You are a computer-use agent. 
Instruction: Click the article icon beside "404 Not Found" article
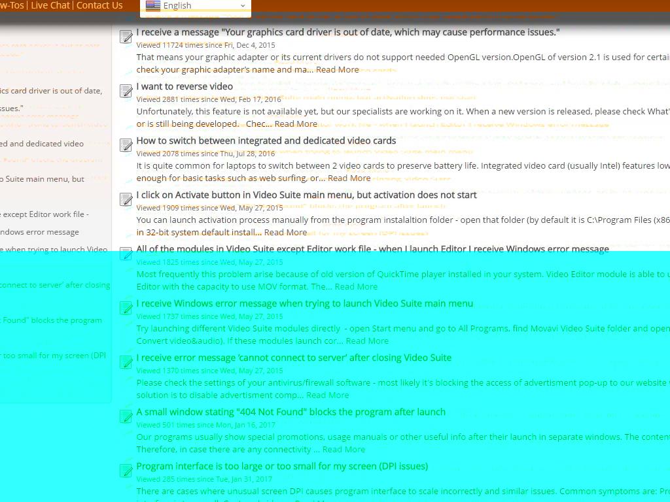tap(126, 416)
